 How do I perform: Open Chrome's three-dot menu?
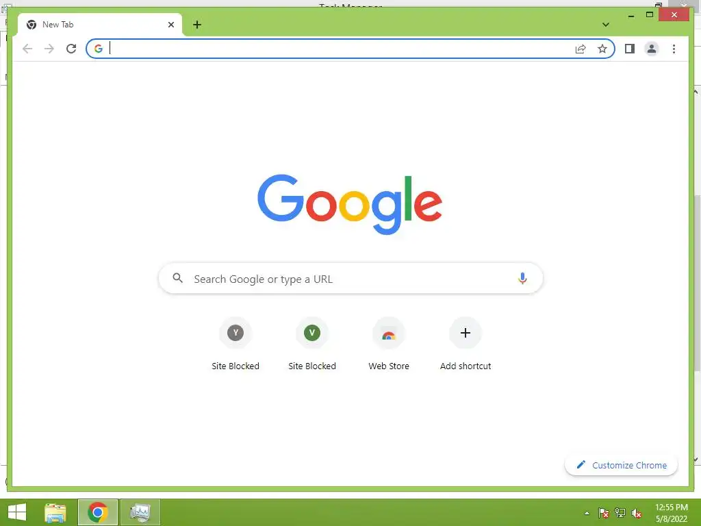(674, 49)
